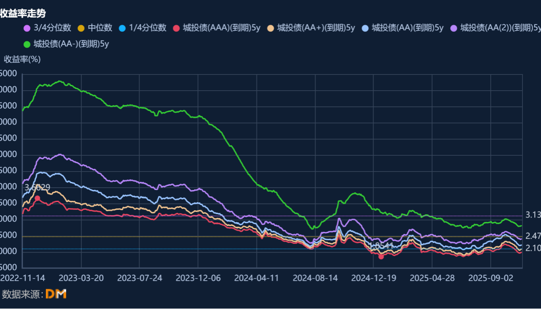This screenshot has height=309, width=541.
Task: Hide the 城投债(AA+)(到期)5y series
Action: point(311,28)
